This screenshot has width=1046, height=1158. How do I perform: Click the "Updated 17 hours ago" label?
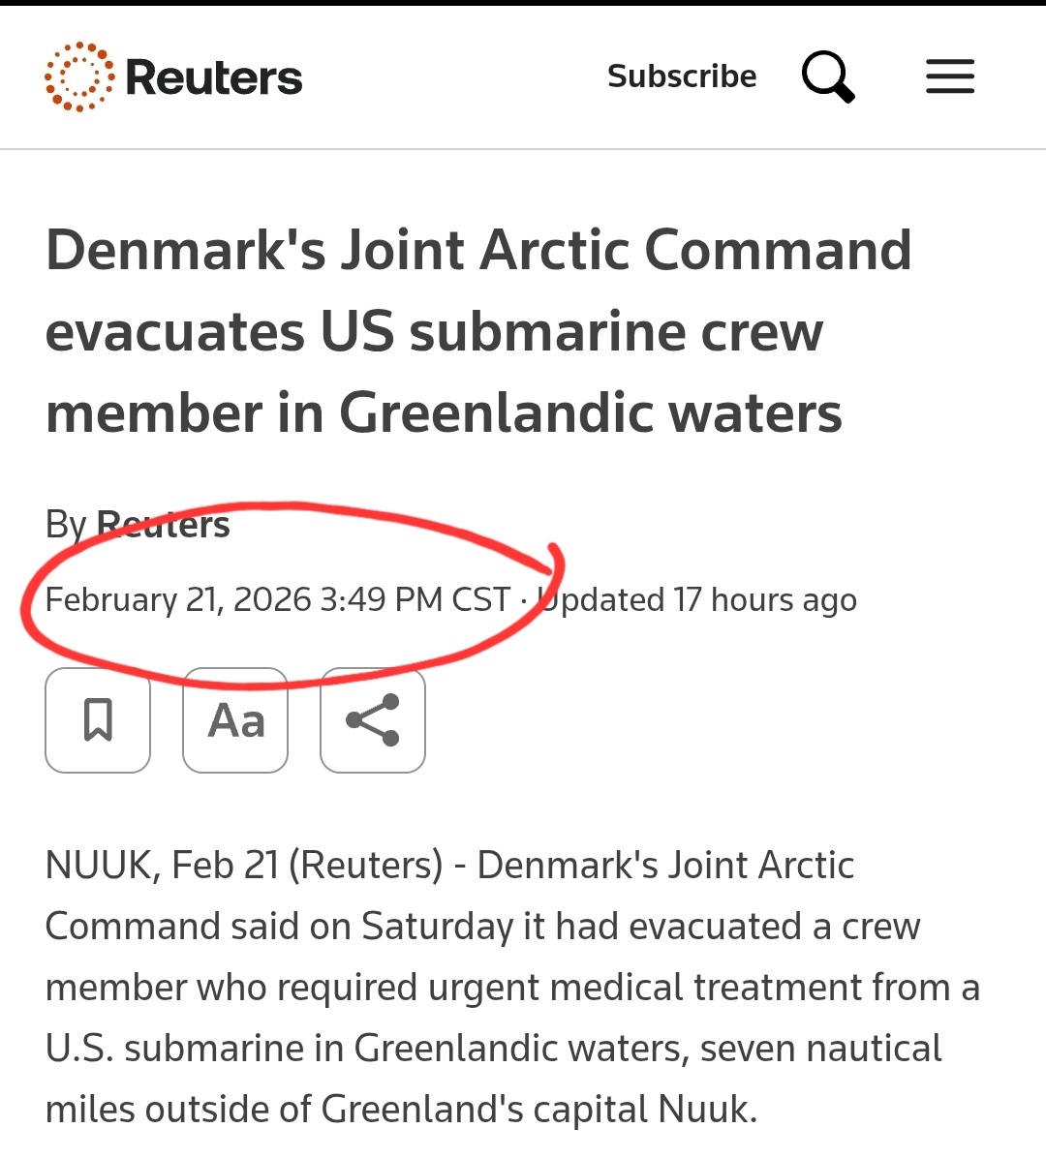697,600
